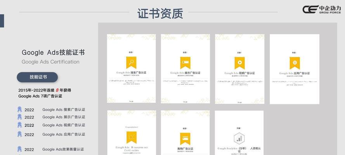The width and height of the screenshot is (345, 155).
Task: Click the chart badge on Measurement Certification certificate
Action: (x=132, y=138)
